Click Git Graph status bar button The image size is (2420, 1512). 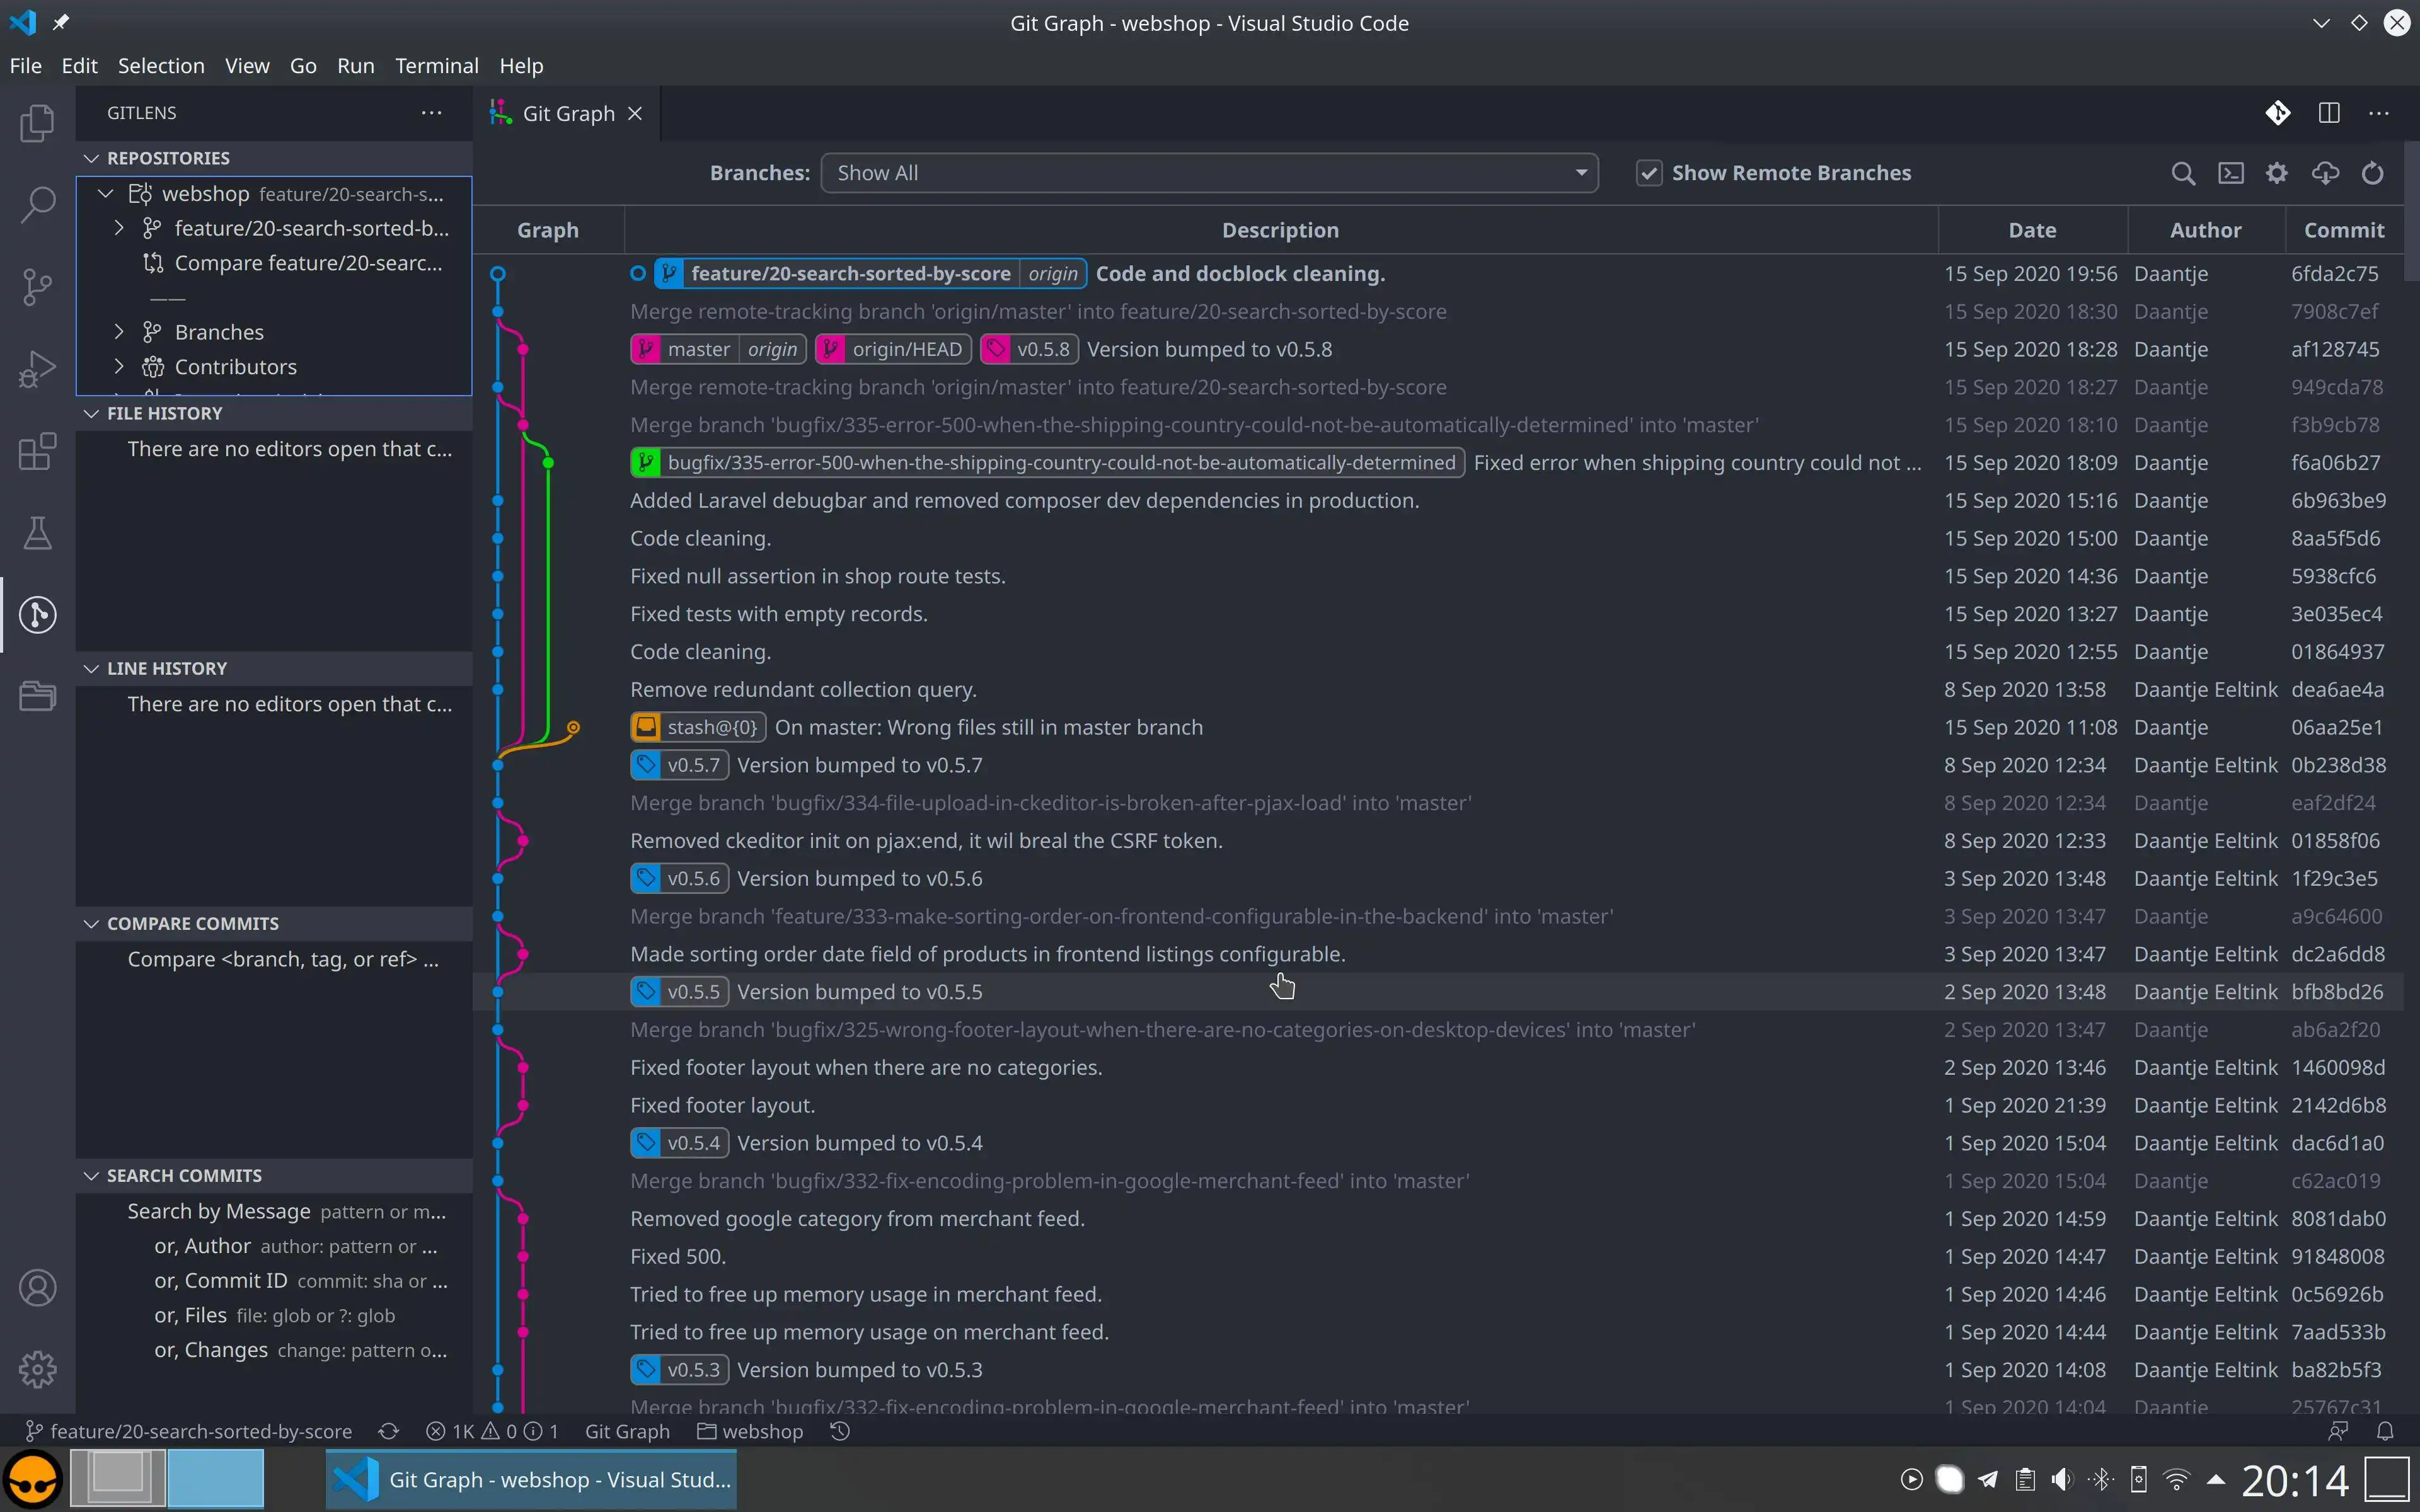[627, 1431]
